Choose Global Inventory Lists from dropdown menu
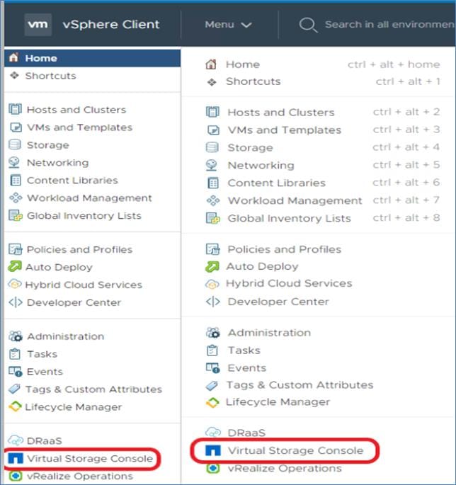This screenshot has width=456, height=485. 290,218
